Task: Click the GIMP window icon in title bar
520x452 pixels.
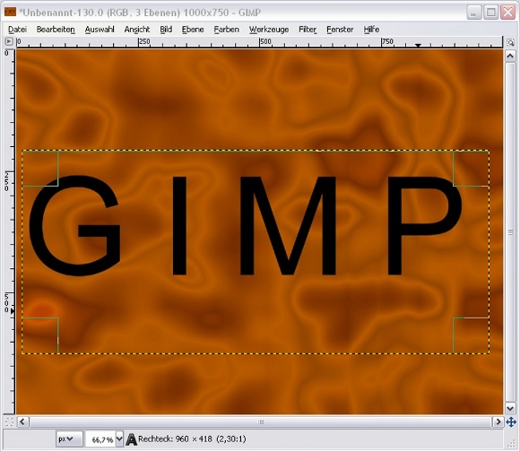Action: pos(10,13)
